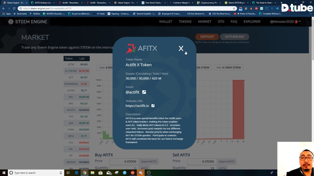Open the STO menu item
Screen dimensions: 314x176
[x=221, y=22]
